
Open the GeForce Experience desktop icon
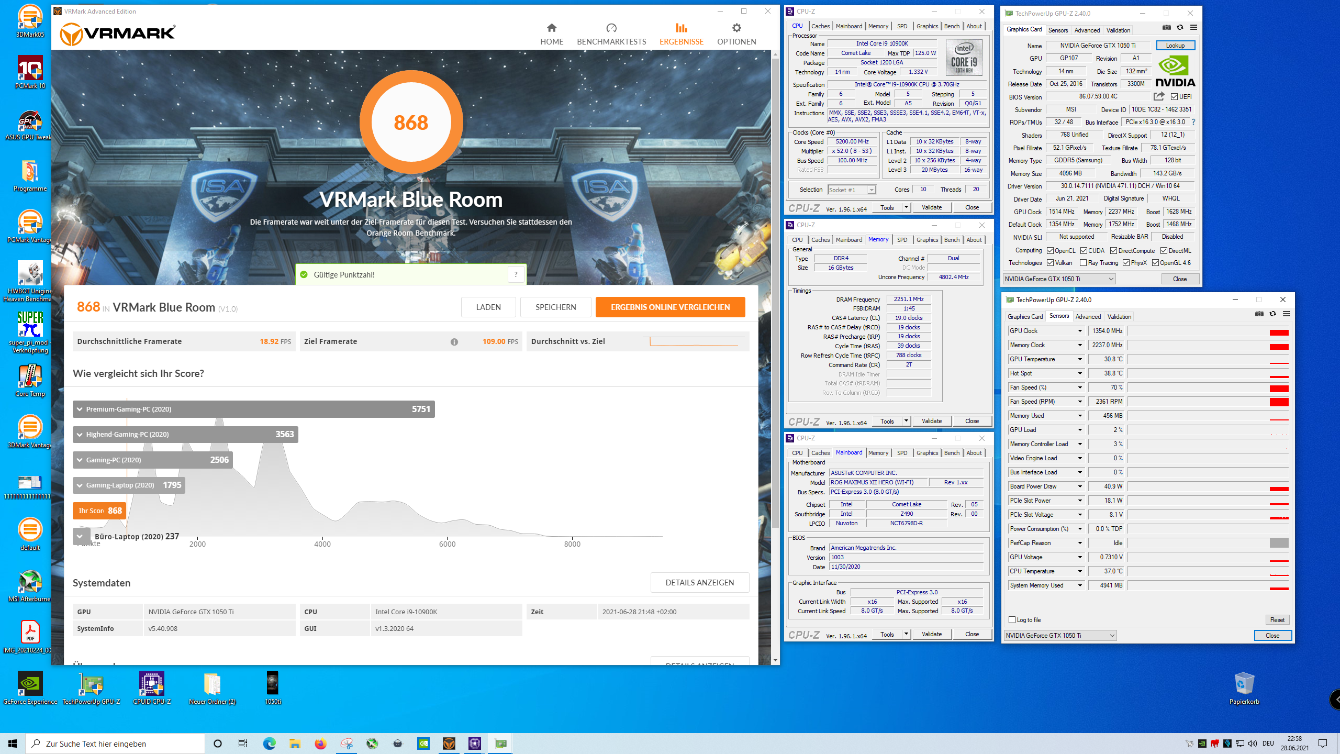pyautogui.click(x=30, y=688)
